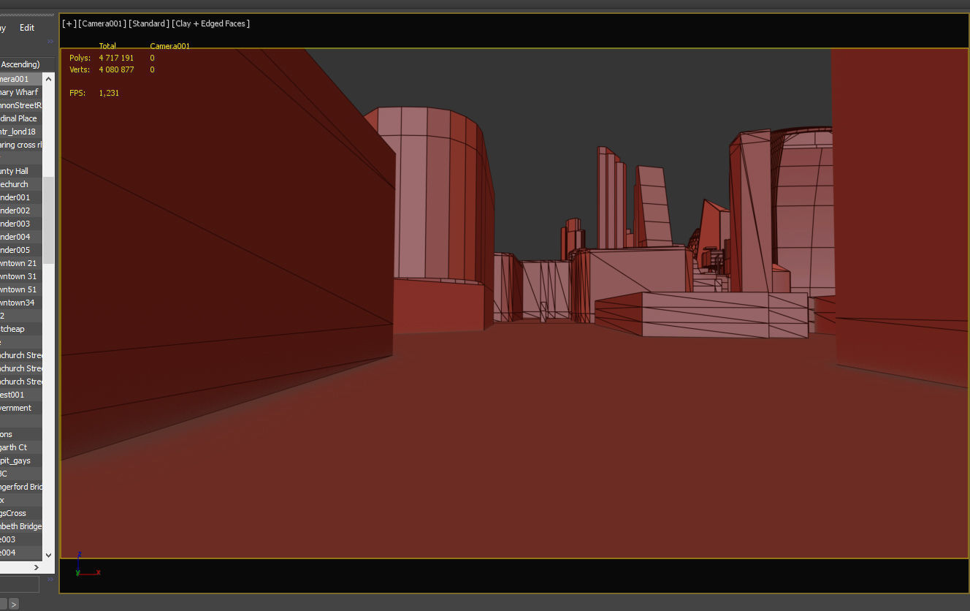Screen dimensions: 970x611
Task: Click the Polys total value '4 717 191'
Action: [116, 58]
